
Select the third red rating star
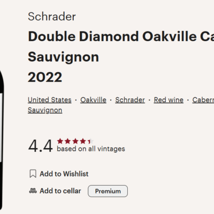(x=75, y=141)
